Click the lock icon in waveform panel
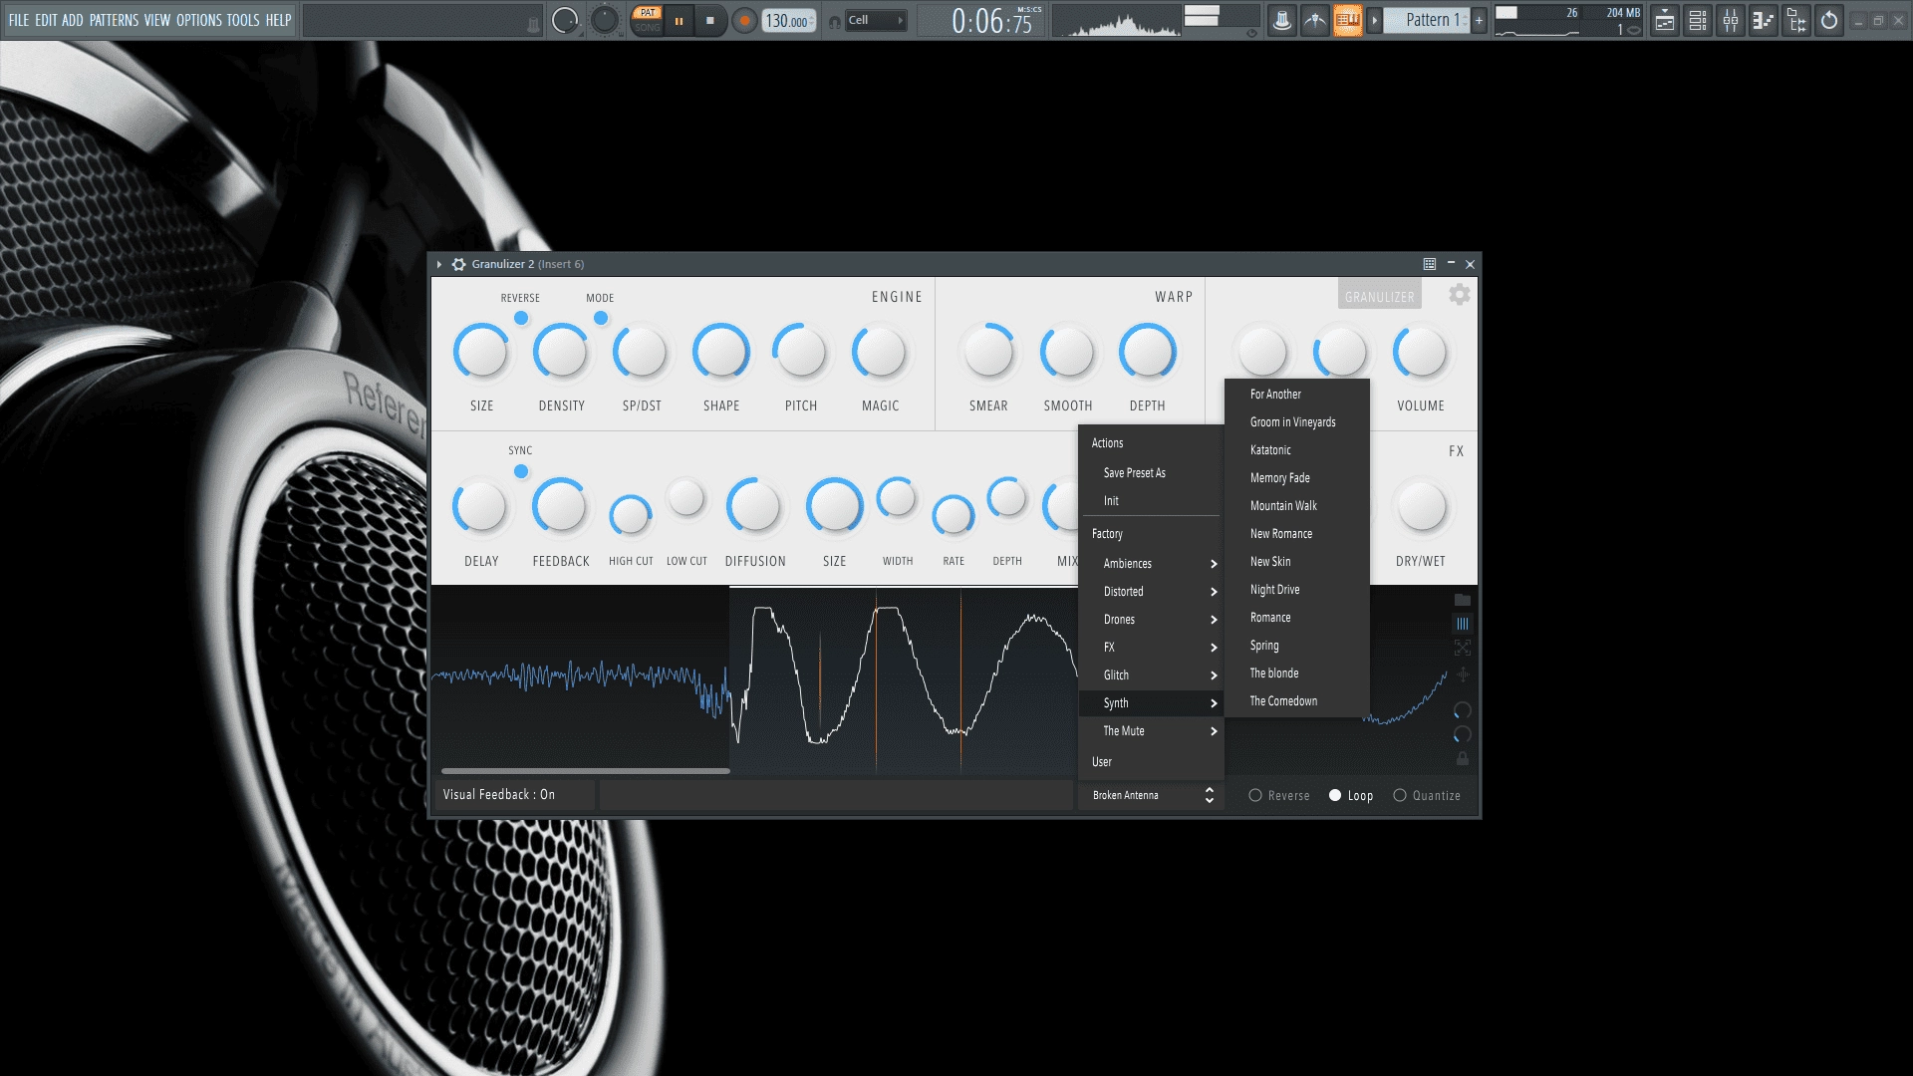 tap(1462, 759)
